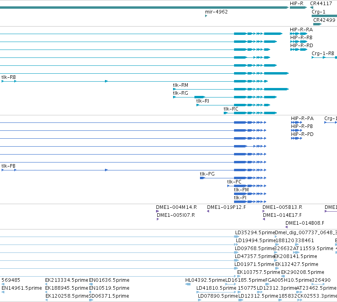The image size is (337, 302).
Task: Click the DME1-005B13.R feature label
Action: click(282, 207)
